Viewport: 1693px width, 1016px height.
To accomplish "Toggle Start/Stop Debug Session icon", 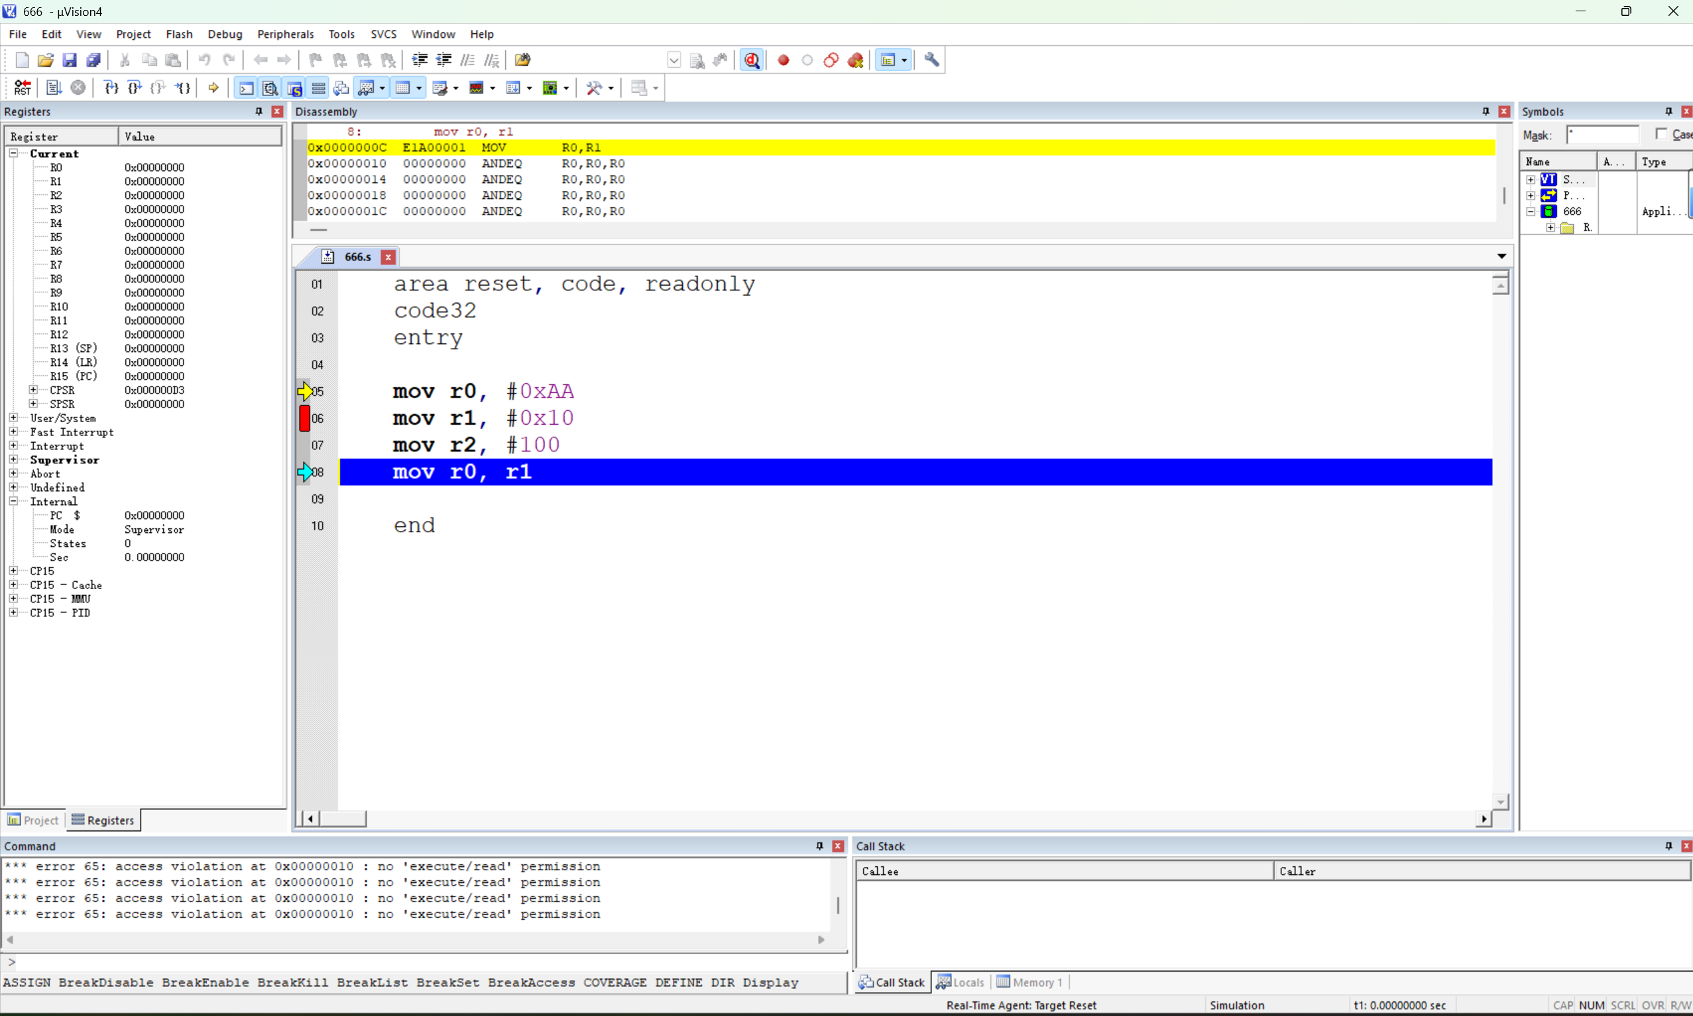I will [x=752, y=60].
